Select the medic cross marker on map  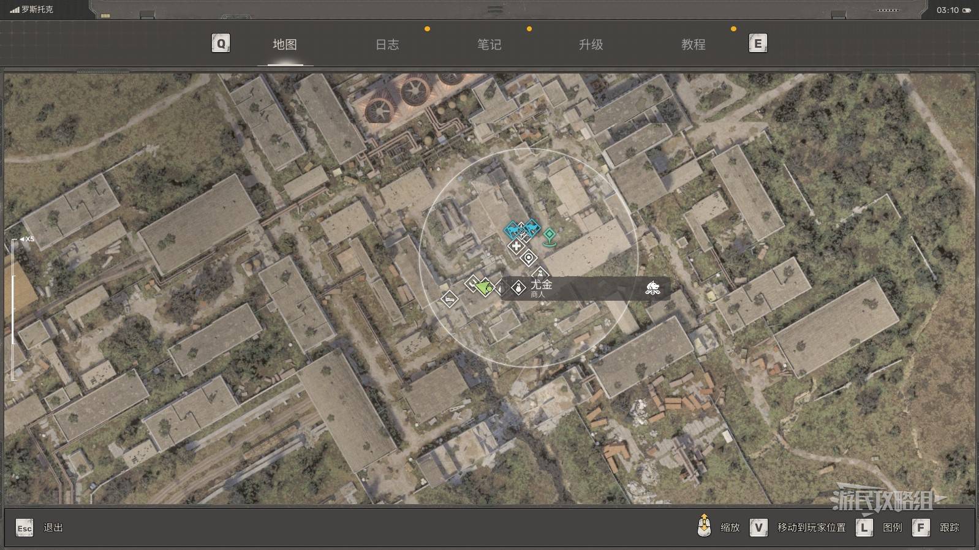tap(516, 246)
